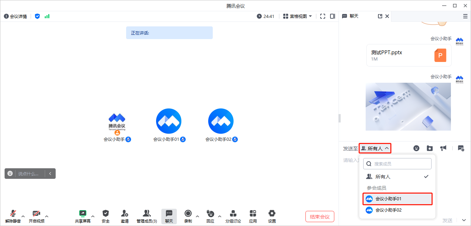This screenshot has height=226, width=471.
Task: Click the megaphone announcement icon
Action: (x=443, y=148)
